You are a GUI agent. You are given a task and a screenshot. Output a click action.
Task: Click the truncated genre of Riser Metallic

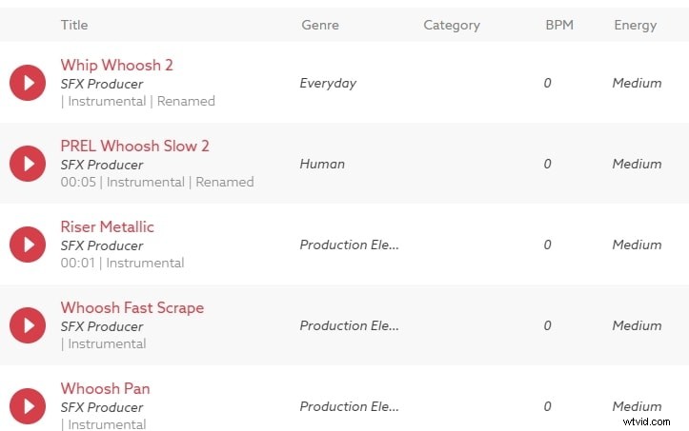[x=349, y=245]
